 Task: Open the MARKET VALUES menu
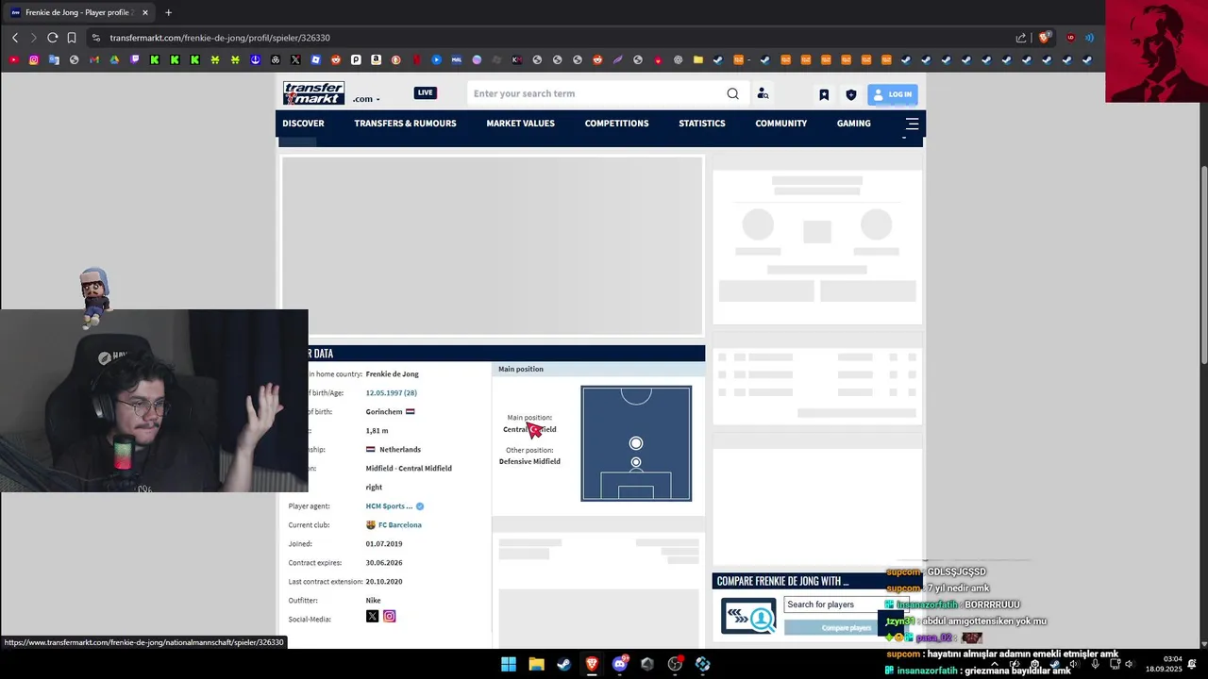tap(520, 124)
